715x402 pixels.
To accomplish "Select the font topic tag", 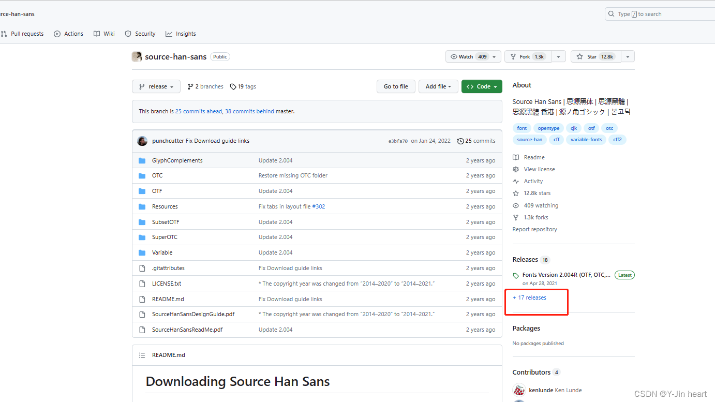I will pyautogui.click(x=522, y=128).
